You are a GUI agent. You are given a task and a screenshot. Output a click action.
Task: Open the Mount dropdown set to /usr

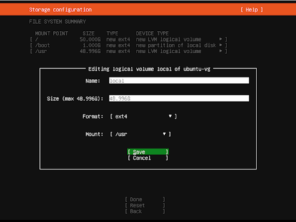click(140, 134)
